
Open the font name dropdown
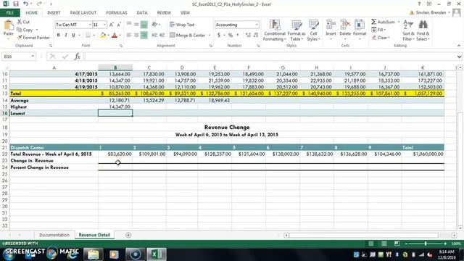[90, 25]
